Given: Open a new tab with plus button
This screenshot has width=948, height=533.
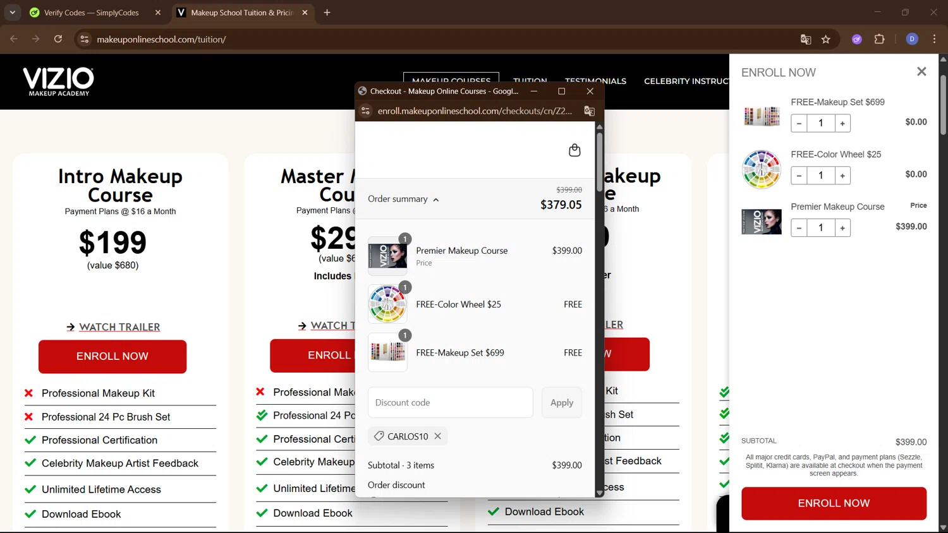Looking at the screenshot, I should (327, 13).
